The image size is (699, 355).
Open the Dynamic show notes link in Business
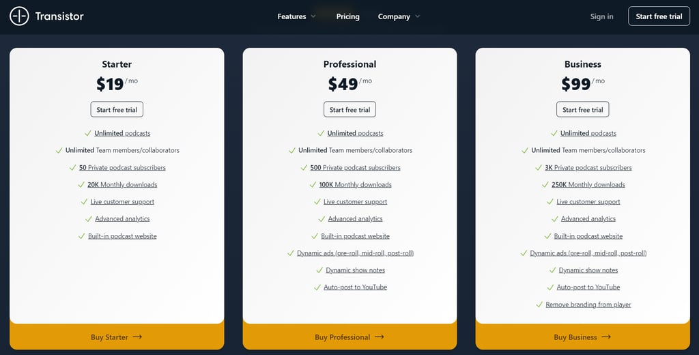click(588, 270)
